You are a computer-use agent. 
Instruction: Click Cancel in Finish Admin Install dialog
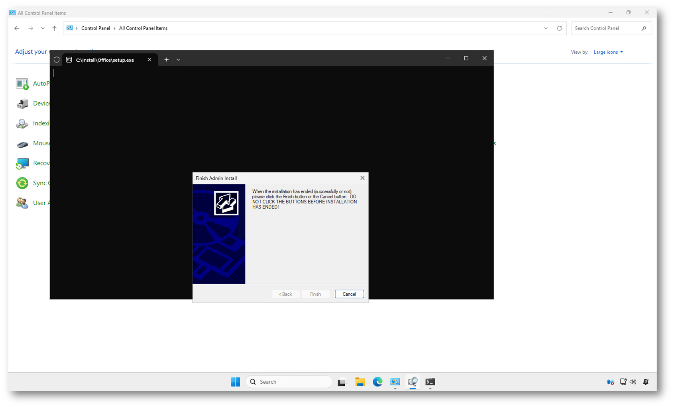(349, 294)
